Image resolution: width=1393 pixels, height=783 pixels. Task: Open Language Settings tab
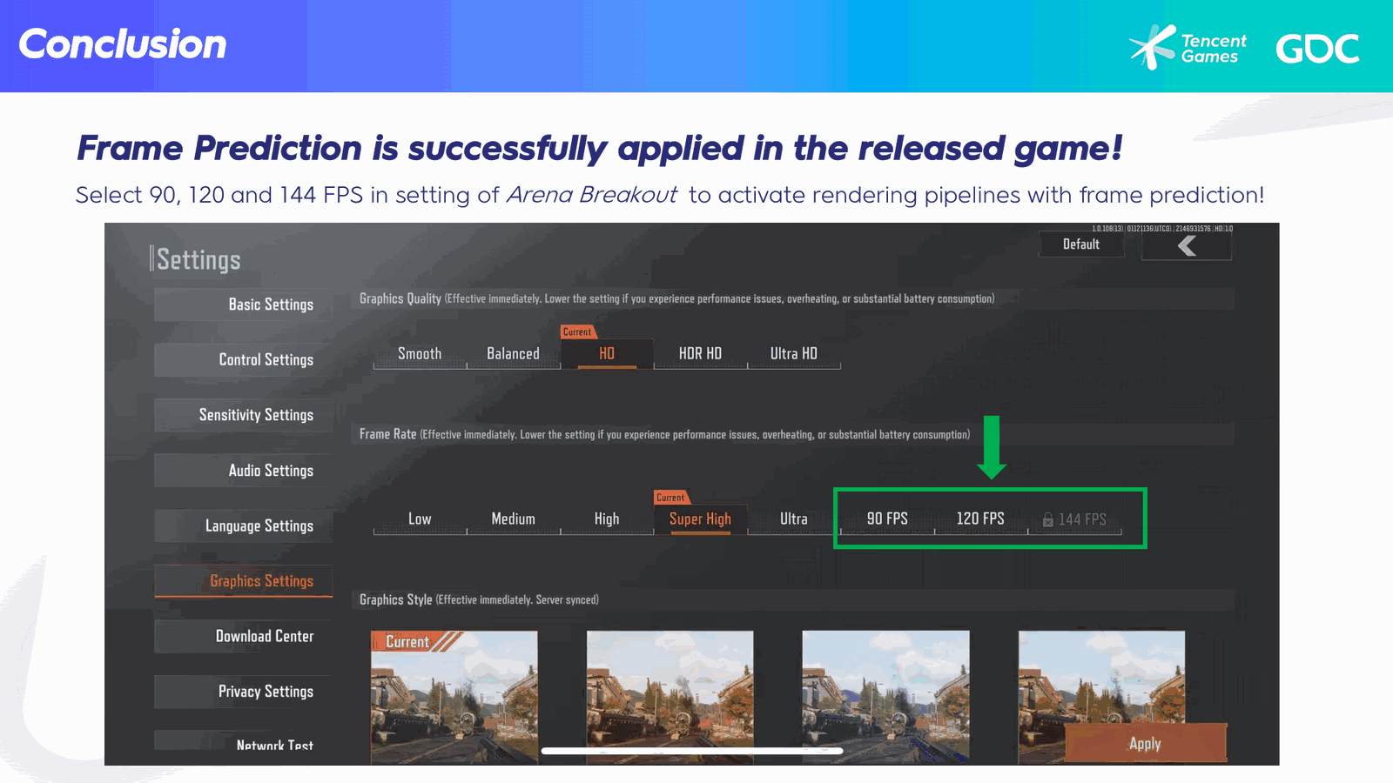point(244,526)
